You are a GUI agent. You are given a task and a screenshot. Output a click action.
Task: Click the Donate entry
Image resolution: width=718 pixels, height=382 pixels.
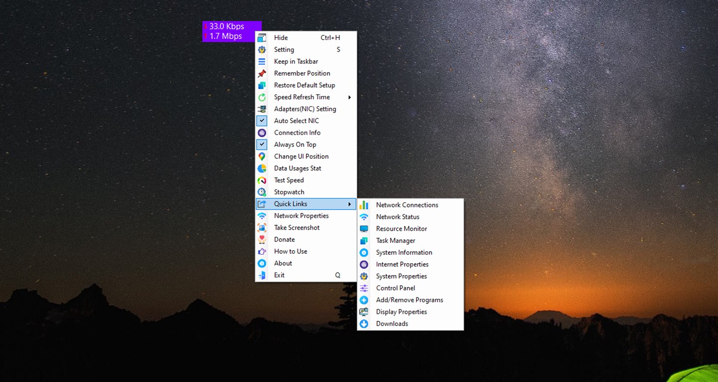(285, 240)
